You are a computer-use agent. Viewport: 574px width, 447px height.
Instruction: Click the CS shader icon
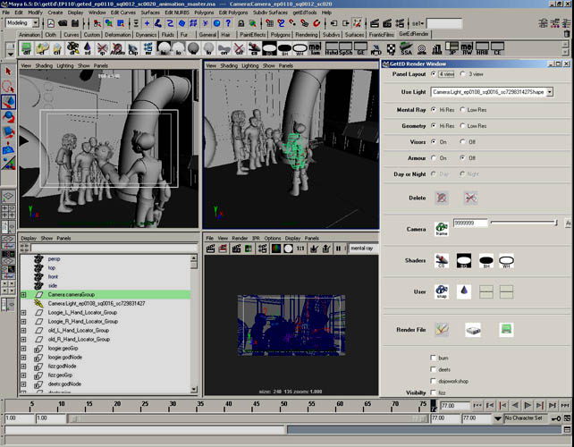442,261
